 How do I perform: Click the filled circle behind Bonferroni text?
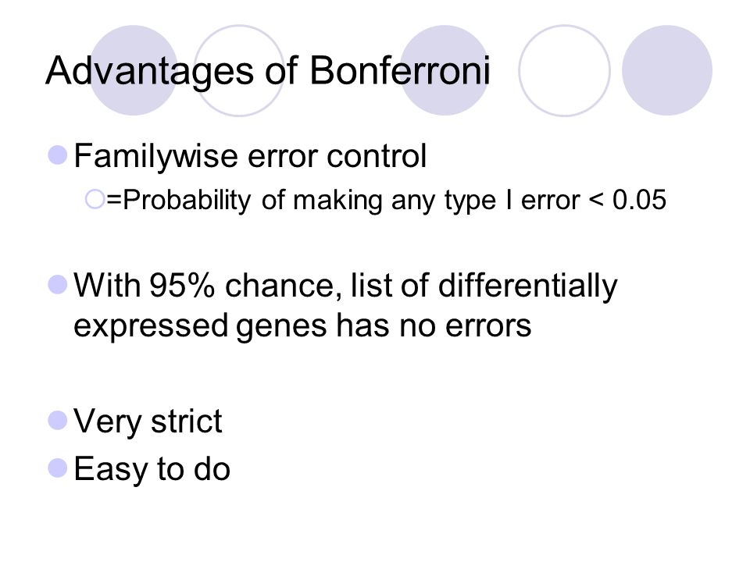point(445,70)
